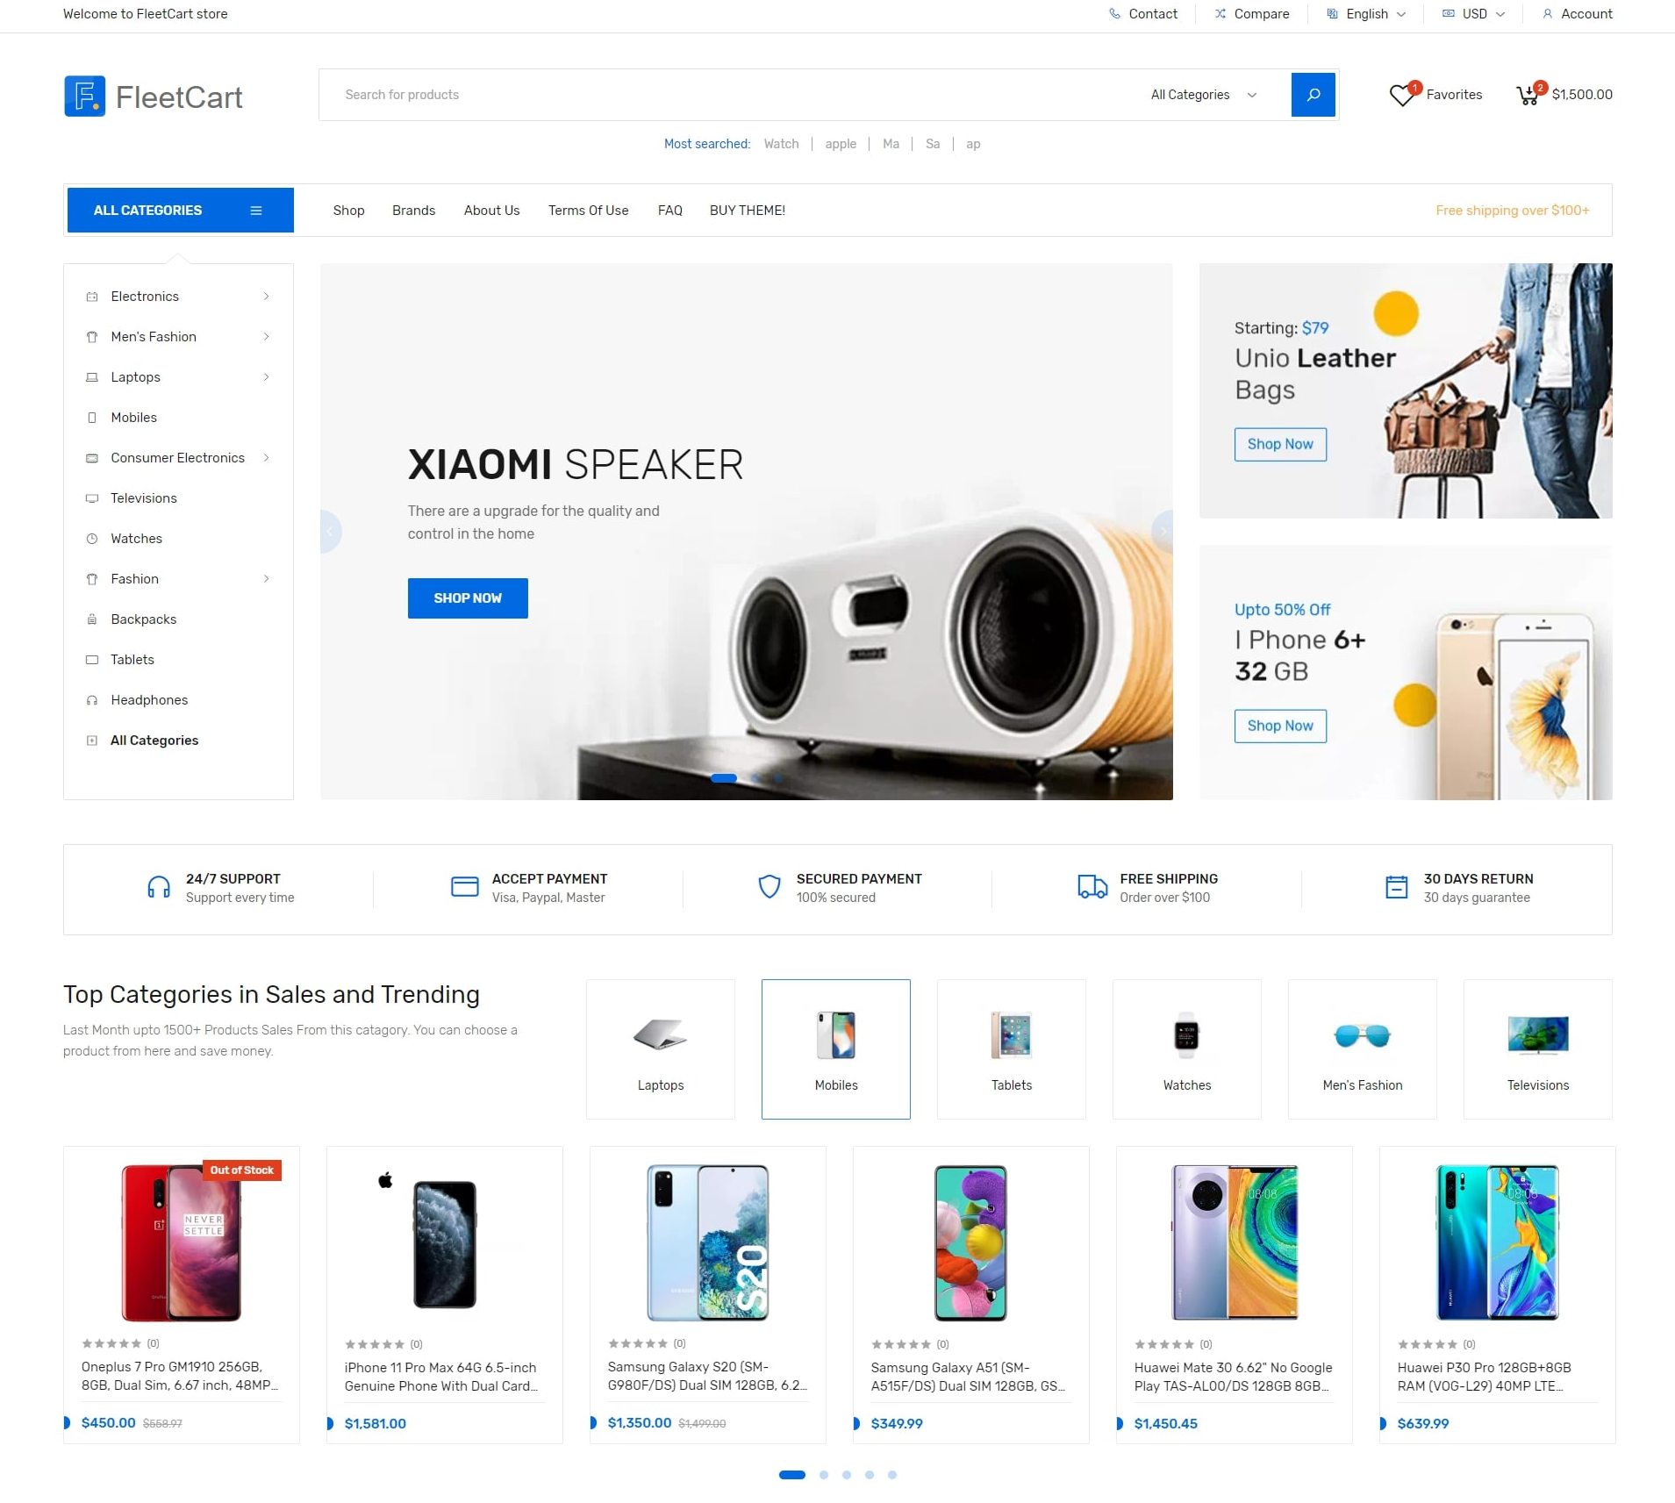
Task: Open the Favorites heart icon
Action: [x=1402, y=95]
